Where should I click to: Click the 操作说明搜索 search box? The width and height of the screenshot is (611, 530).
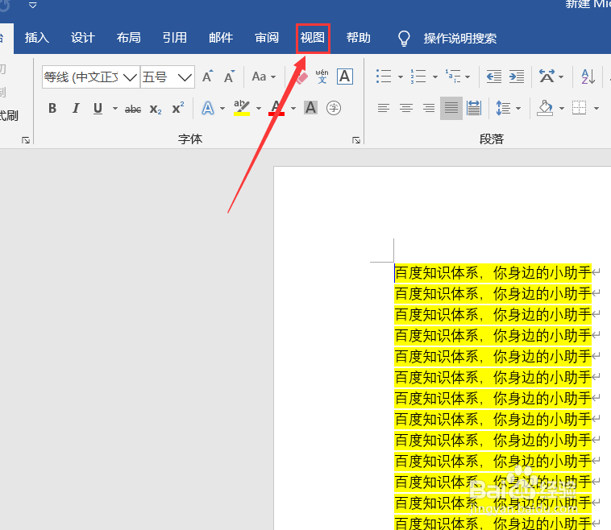click(459, 38)
